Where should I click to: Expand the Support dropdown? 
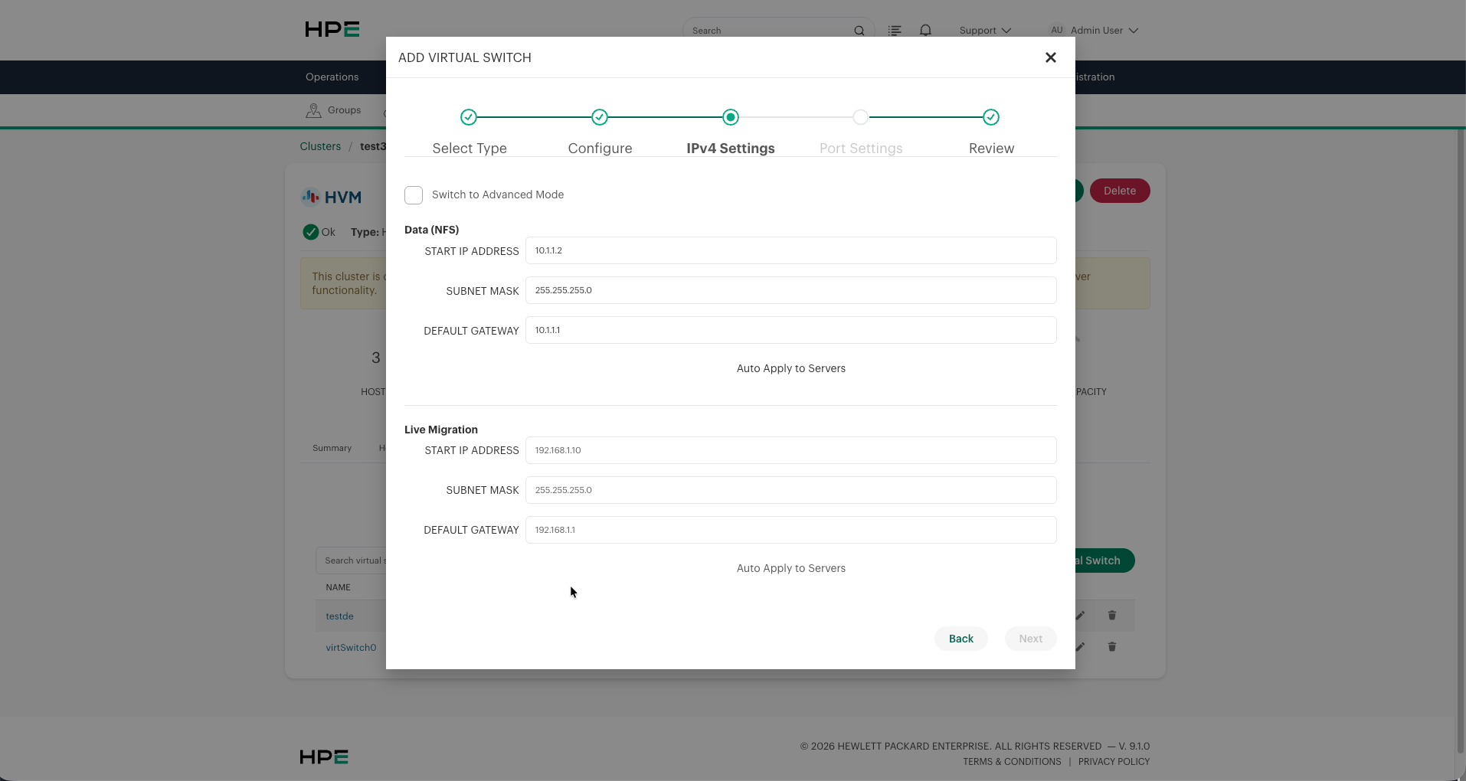click(x=985, y=31)
